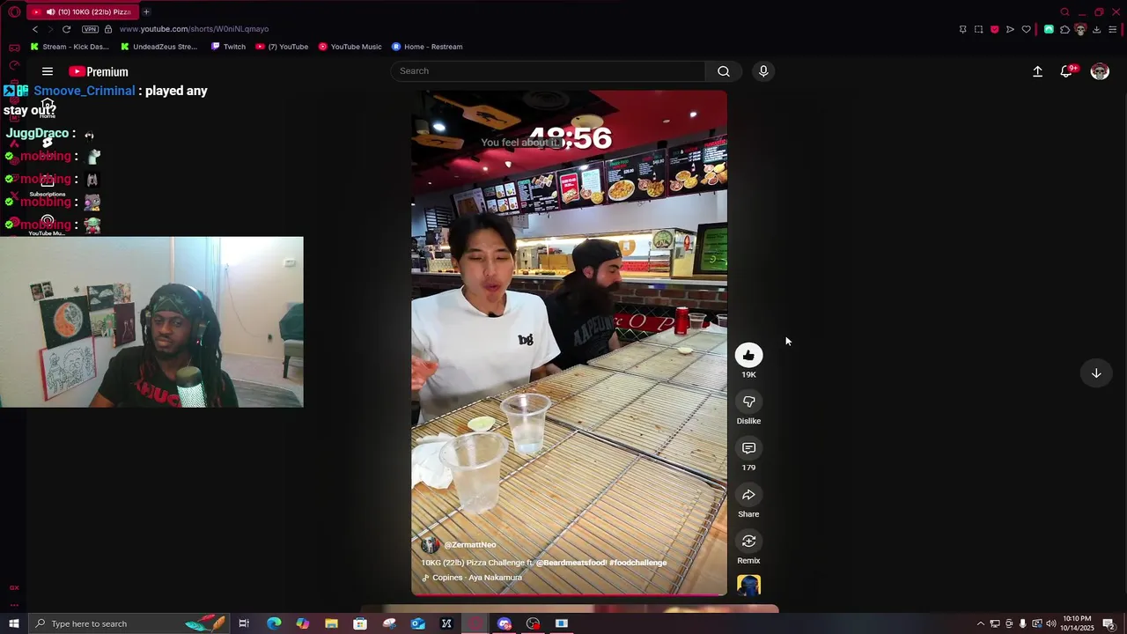Open the YouTube hamburger guide menu
Image resolution: width=1127 pixels, height=634 pixels.
pyautogui.click(x=48, y=71)
